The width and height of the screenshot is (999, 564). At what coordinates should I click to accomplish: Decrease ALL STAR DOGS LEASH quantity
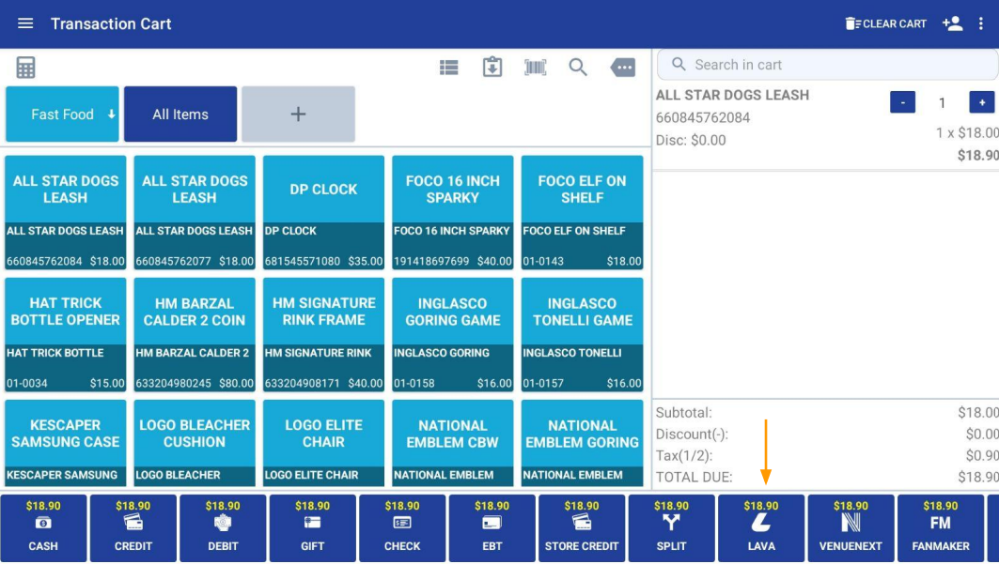coord(902,103)
